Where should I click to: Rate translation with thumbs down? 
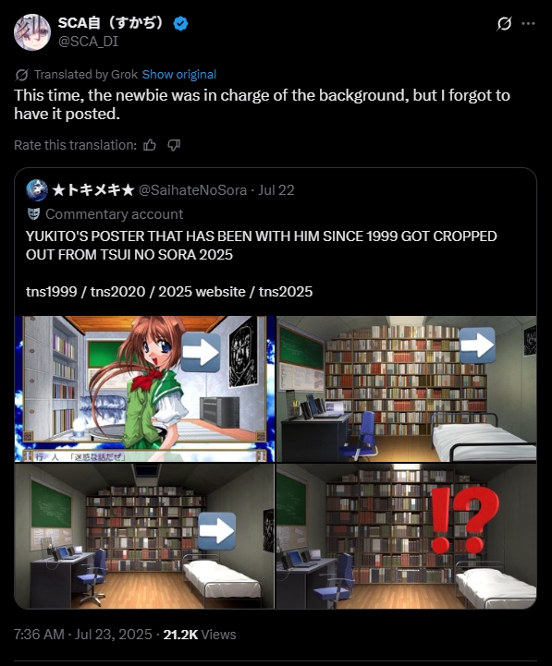pyautogui.click(x=174, y=145)
